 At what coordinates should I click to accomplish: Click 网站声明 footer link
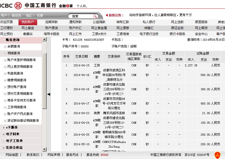(54, 155)
